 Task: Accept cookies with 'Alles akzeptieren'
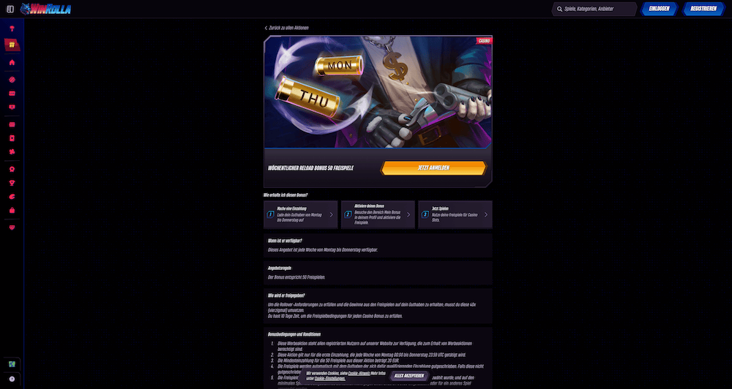pos(409,376)
